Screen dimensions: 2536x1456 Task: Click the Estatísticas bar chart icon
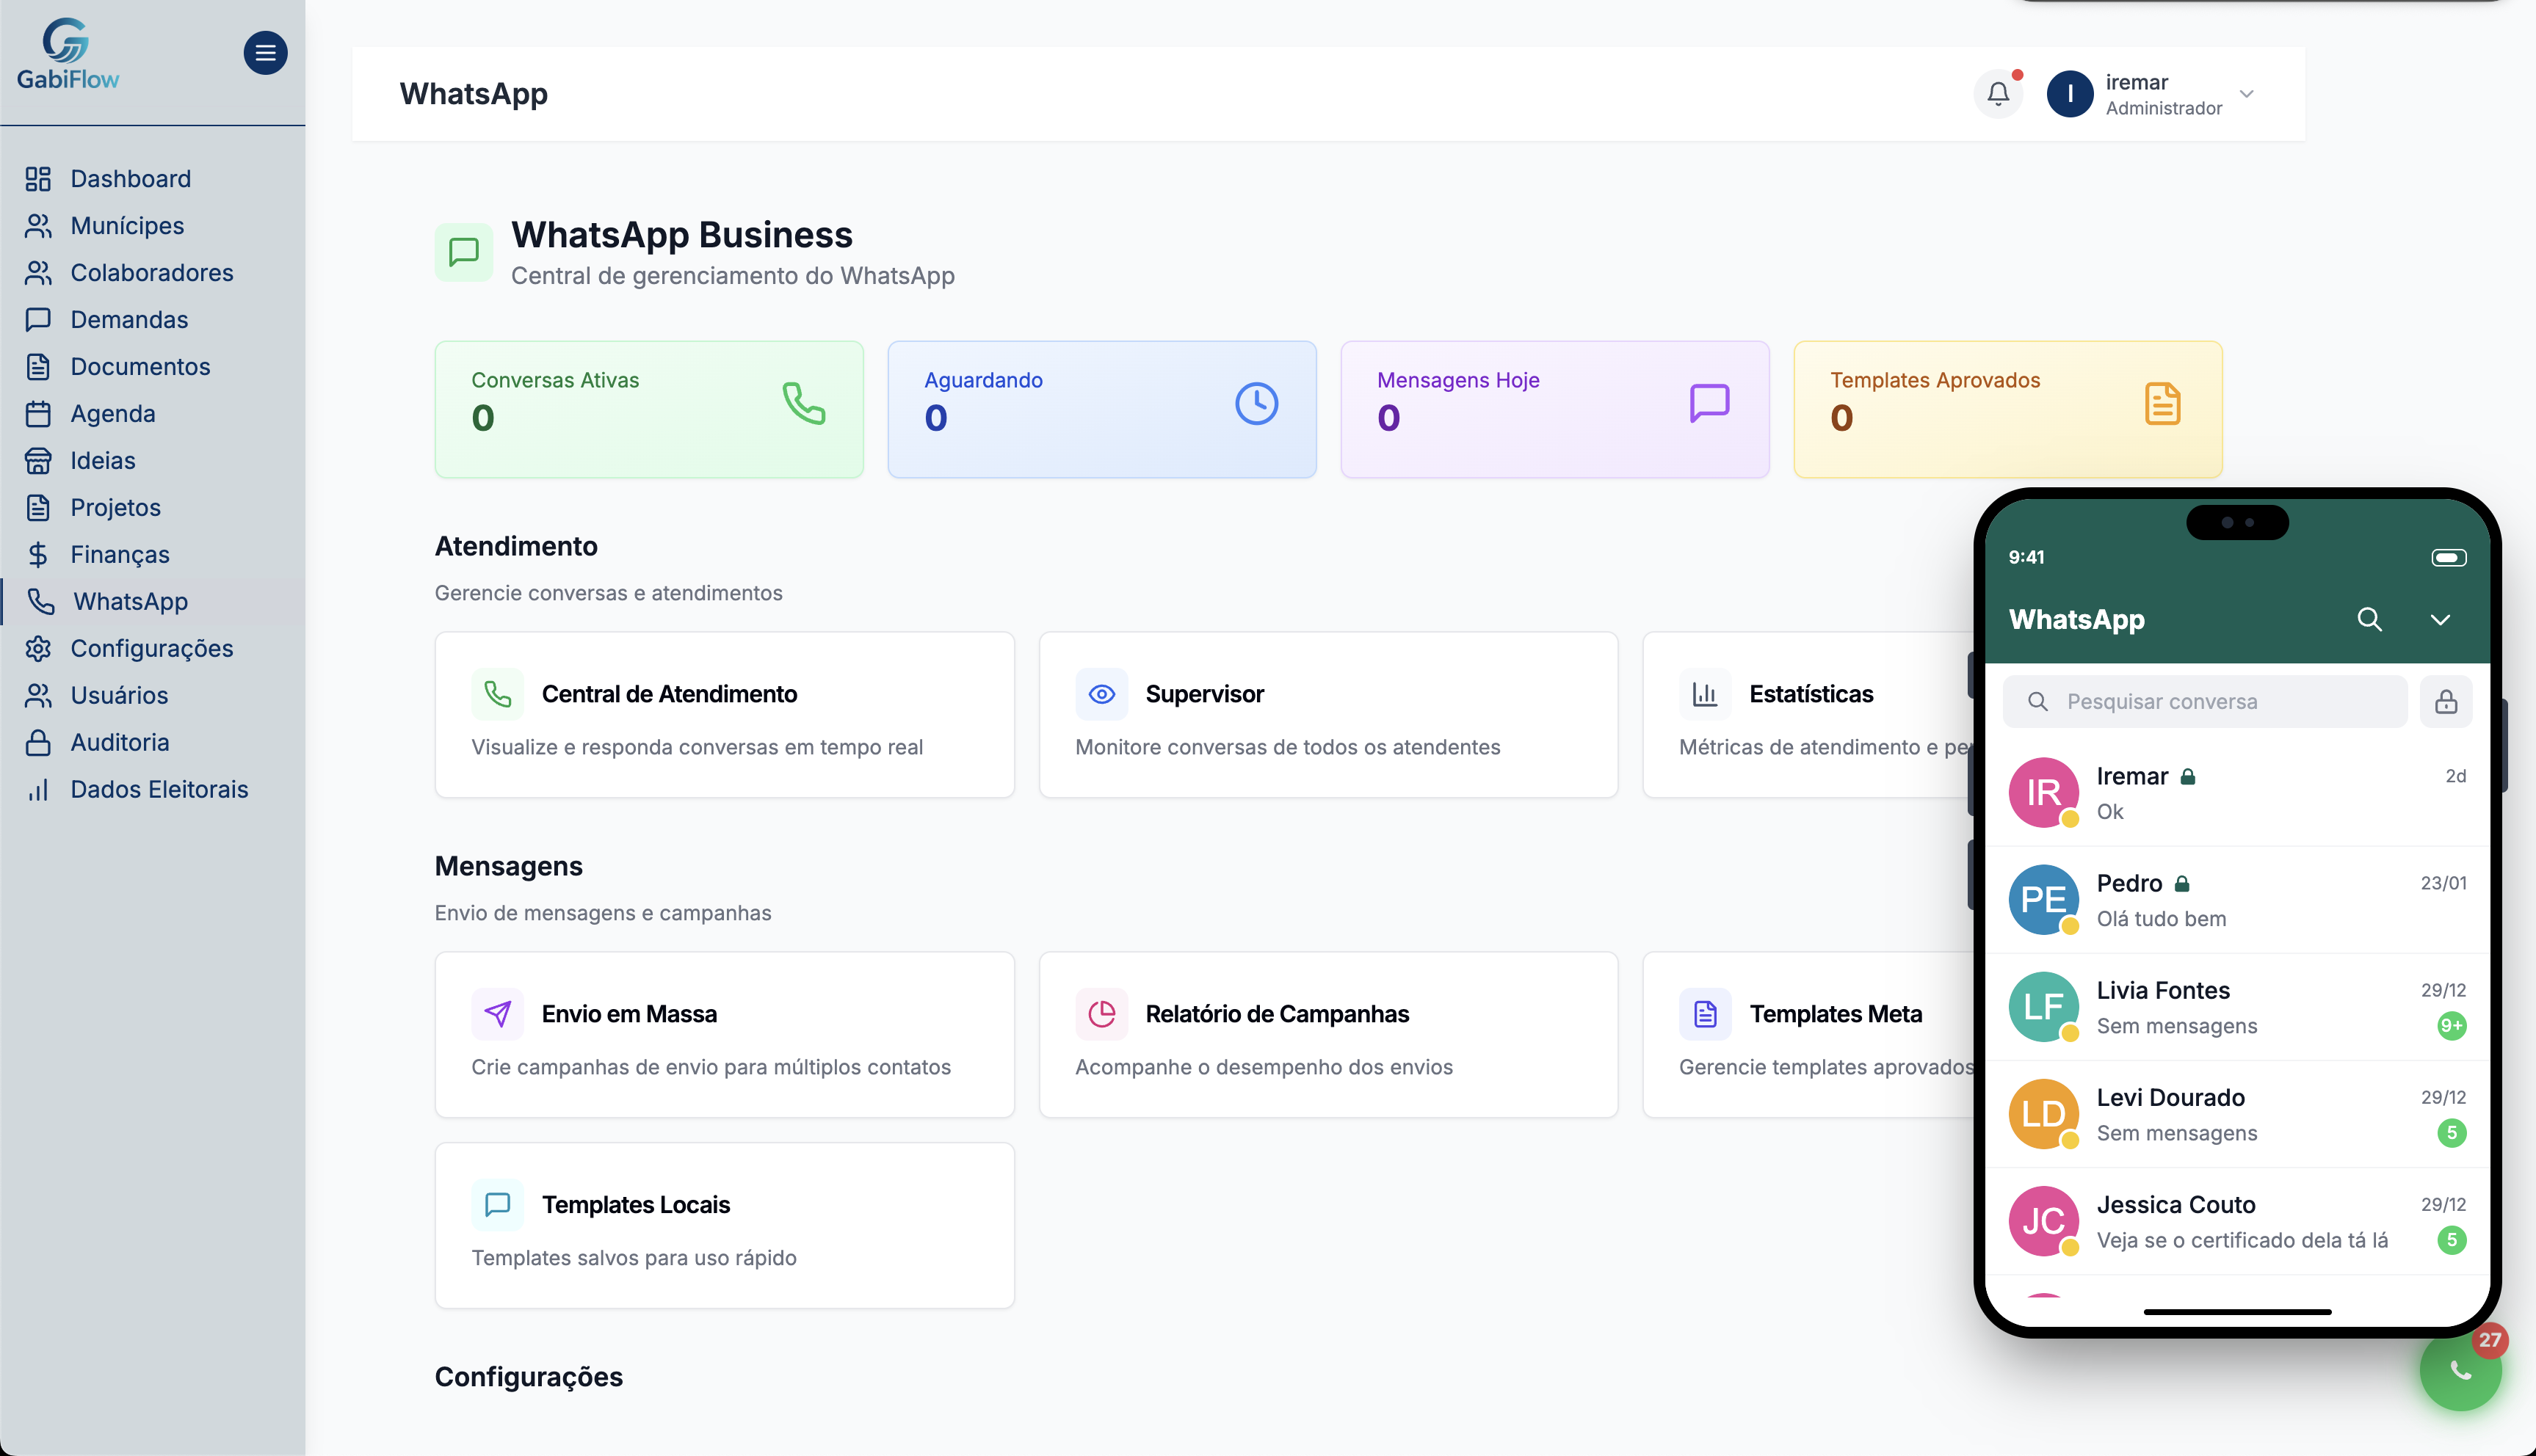(x=1705, y=694)
